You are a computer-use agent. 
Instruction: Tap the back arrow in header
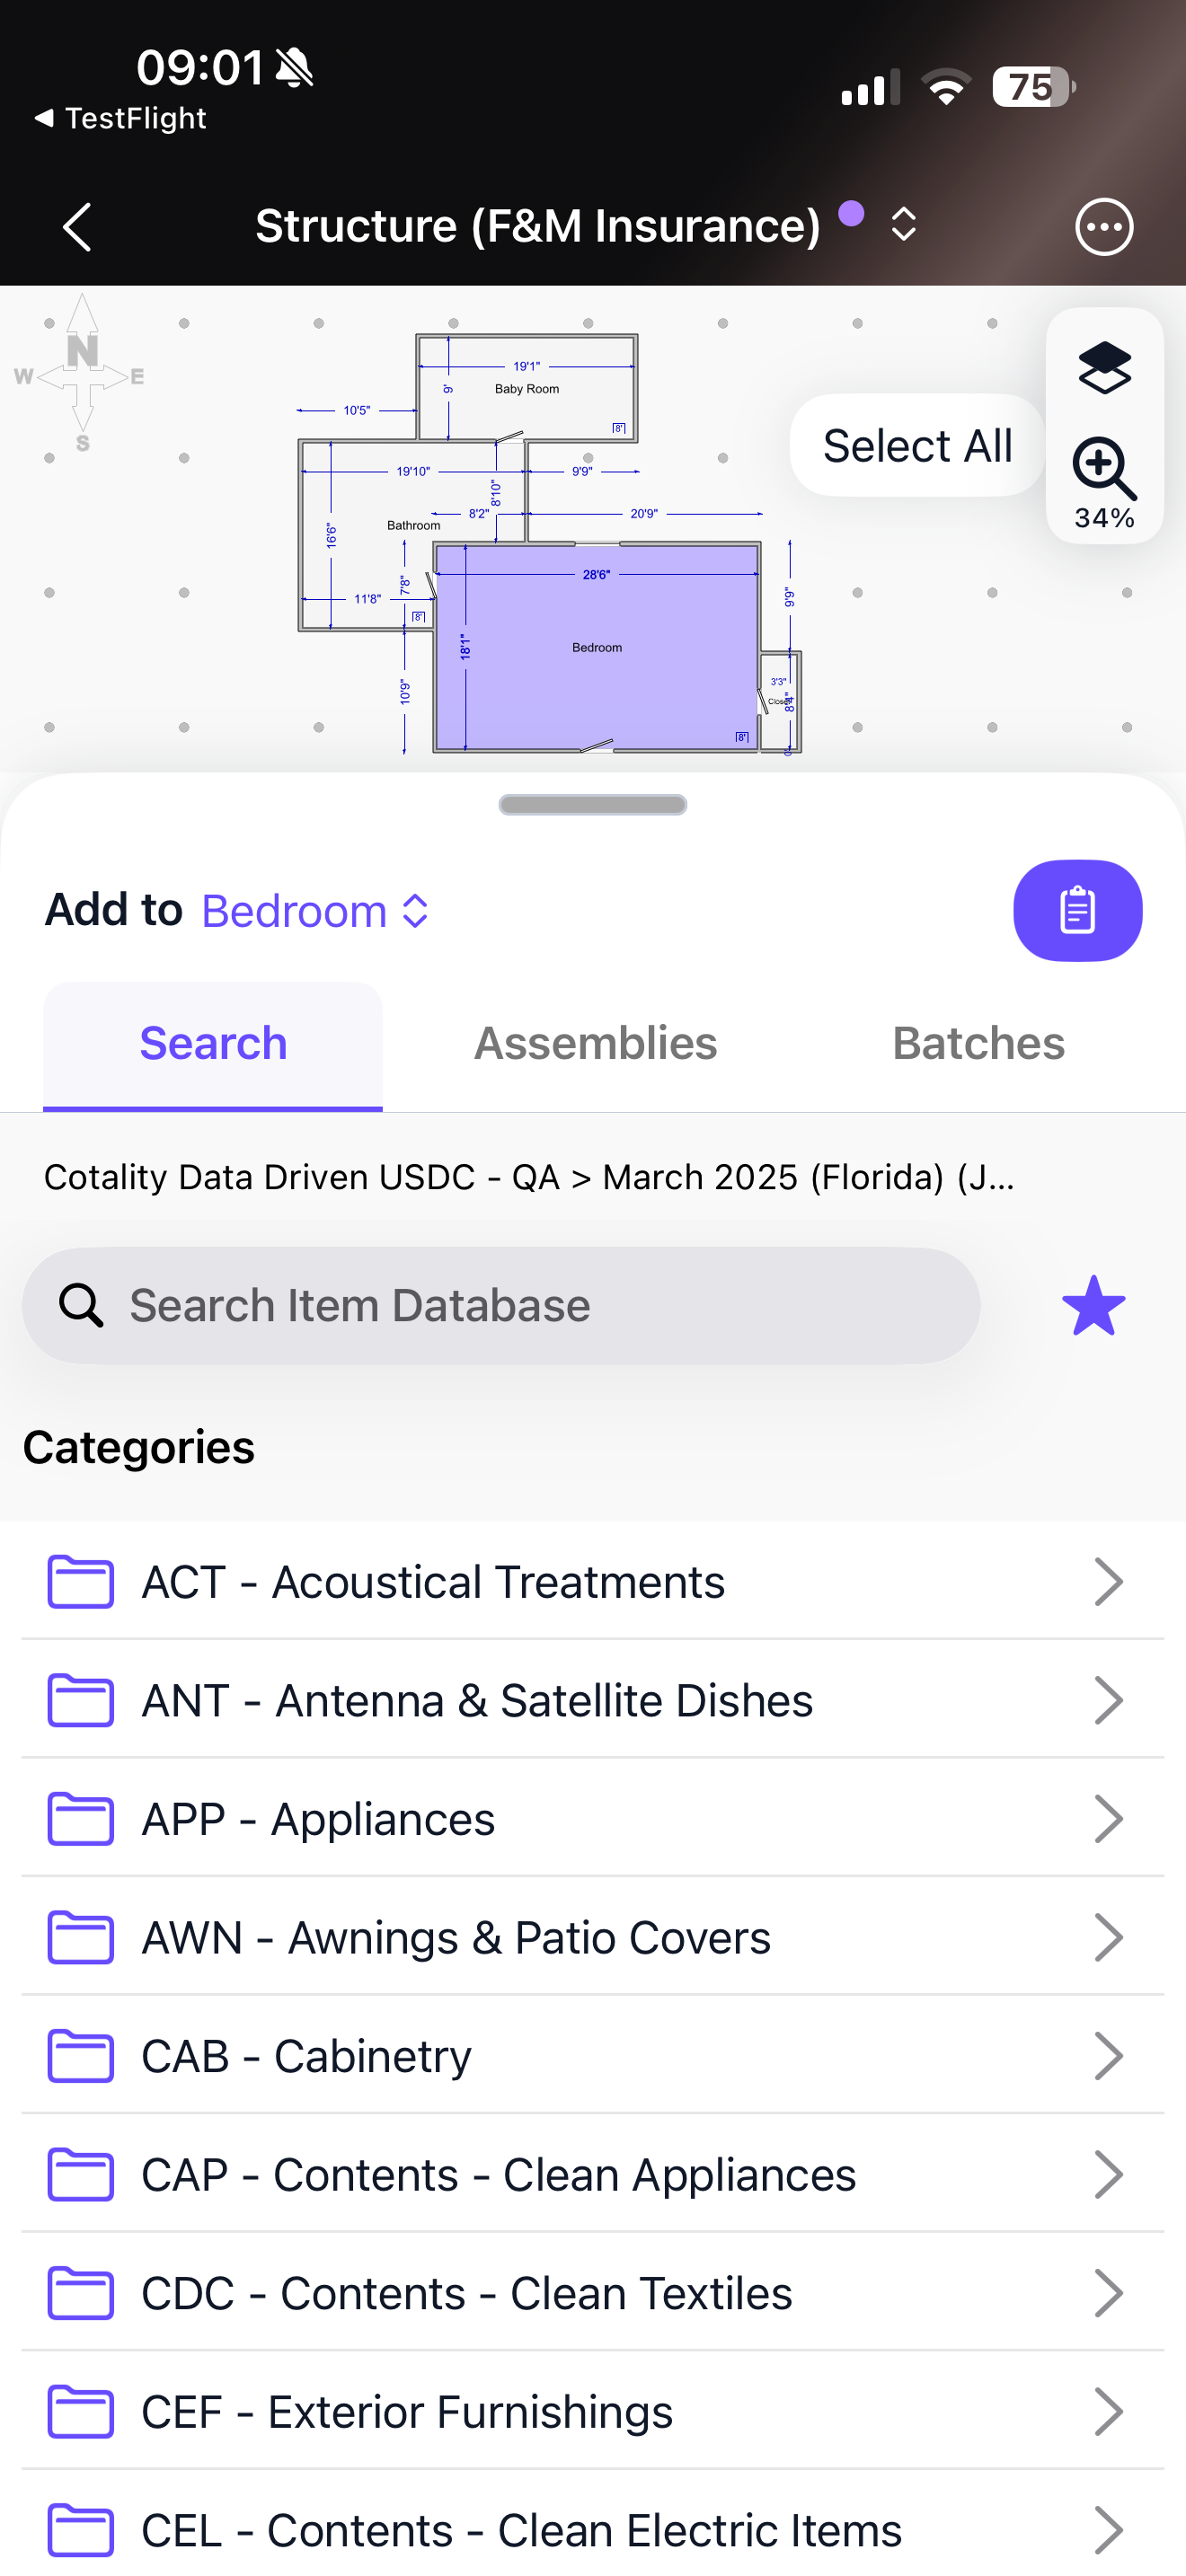pyautogui.click(x=77, y=227)
